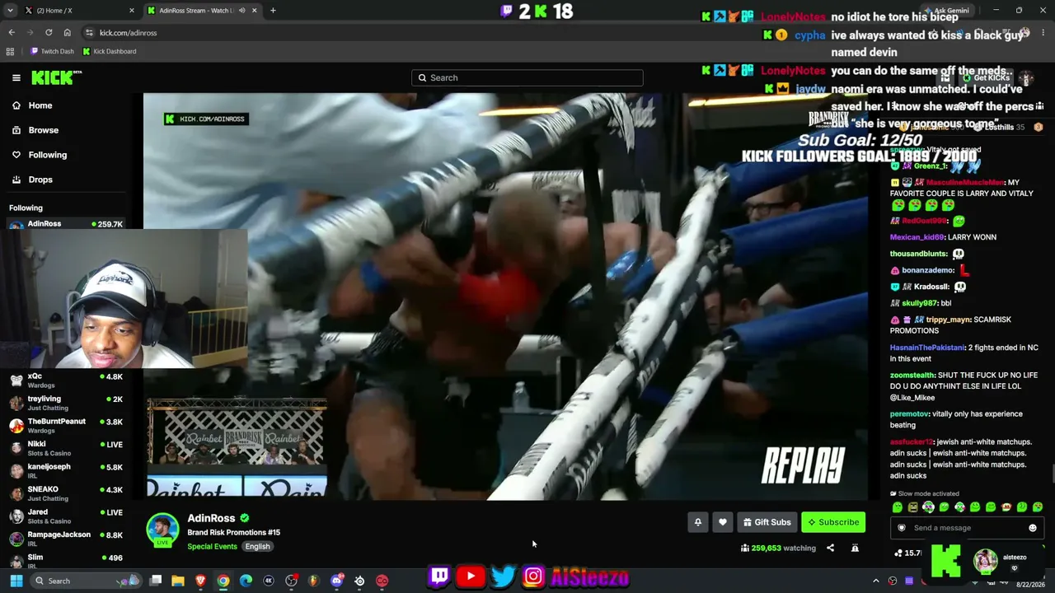The image size is (1055, 593).
Task: Open the 4K app on the taskbar
Action: [269, 581]
